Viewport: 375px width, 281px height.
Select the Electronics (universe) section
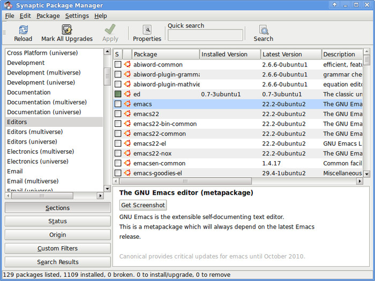coord(54,161)
